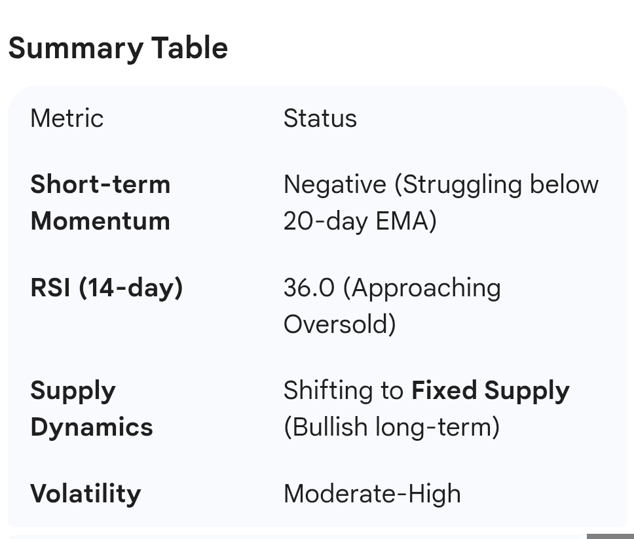Select the Metric column header
Image resolution: width=634 pixels, height=539 pixels.
pos(67,118)
